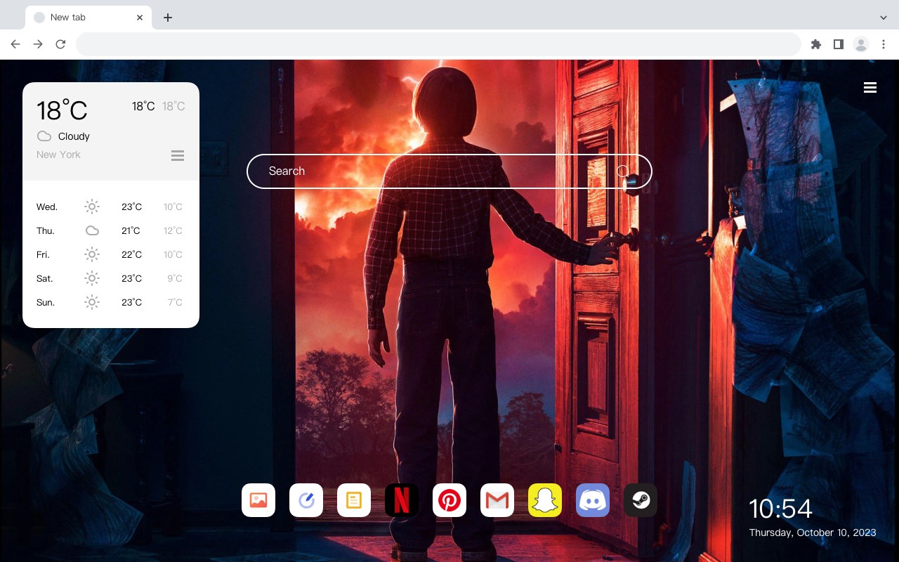Click the Cloudy condition icon
The height and width of the screenshot is (562, 899).
[44, 136]
